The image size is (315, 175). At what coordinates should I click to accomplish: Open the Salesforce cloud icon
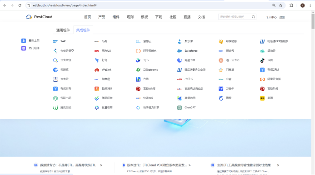point(180,51)
